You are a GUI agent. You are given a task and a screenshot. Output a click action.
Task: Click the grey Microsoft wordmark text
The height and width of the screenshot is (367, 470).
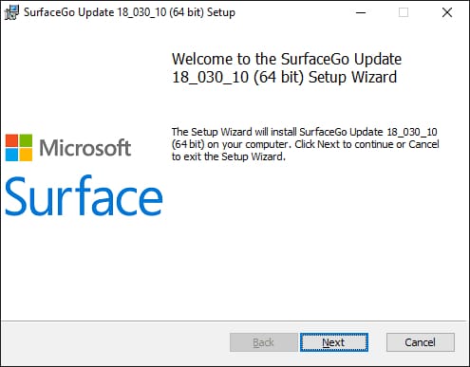tap(85, 148)
